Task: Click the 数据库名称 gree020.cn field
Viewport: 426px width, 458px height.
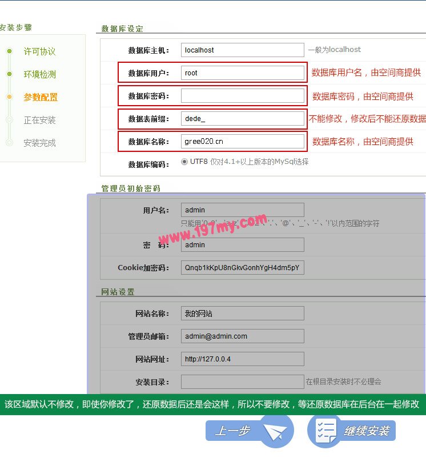Action: [x=242, y=142]
